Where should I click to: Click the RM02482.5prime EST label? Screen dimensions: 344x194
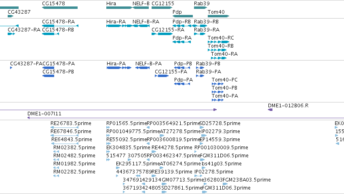[74, 156]
